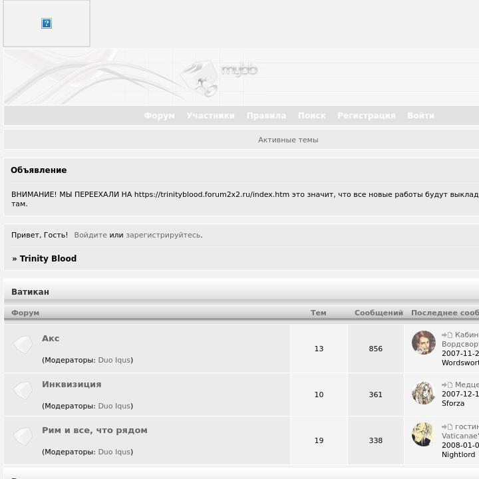Select Войти in the navigation bar

point(420,116)
